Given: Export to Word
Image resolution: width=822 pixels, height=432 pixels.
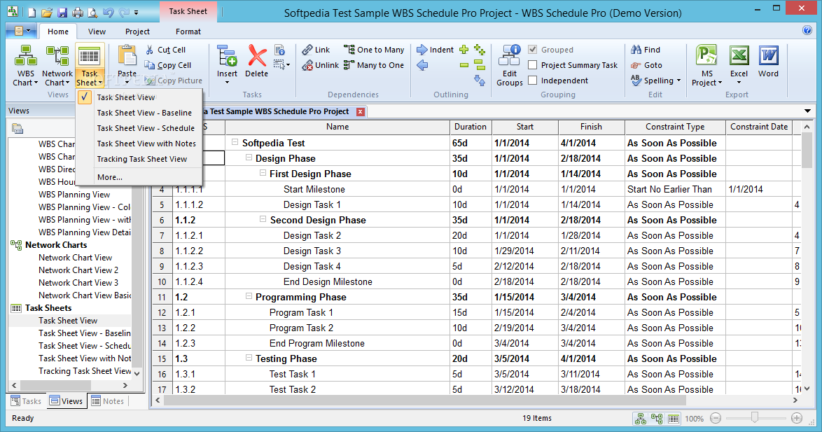Looking at the screenshot, I should pyautogui.click(x=769, y=61).
